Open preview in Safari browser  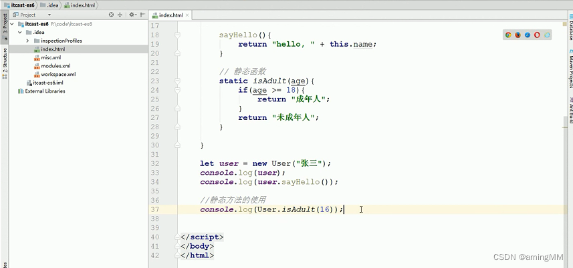[528, 35]
